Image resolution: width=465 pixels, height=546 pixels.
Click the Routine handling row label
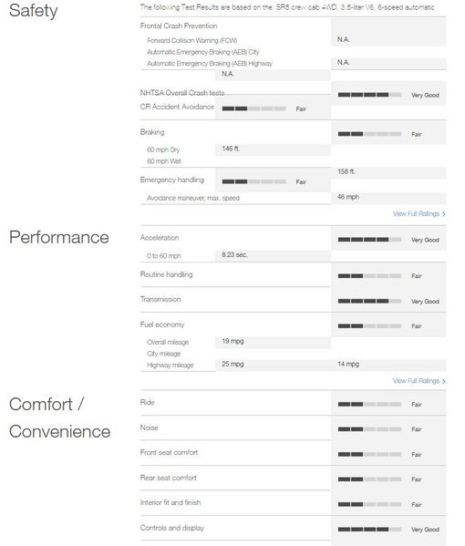[x=166, y=274]
